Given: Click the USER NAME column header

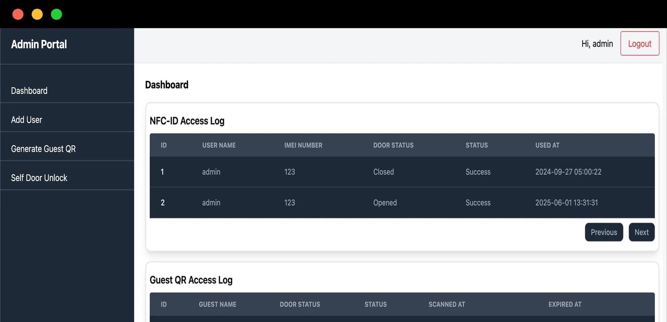Looking at the screenshot, I should pos(219,145).
